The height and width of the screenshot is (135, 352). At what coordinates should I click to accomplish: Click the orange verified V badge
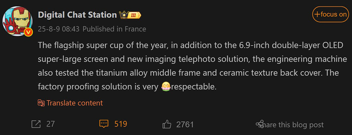click(28, 32)
